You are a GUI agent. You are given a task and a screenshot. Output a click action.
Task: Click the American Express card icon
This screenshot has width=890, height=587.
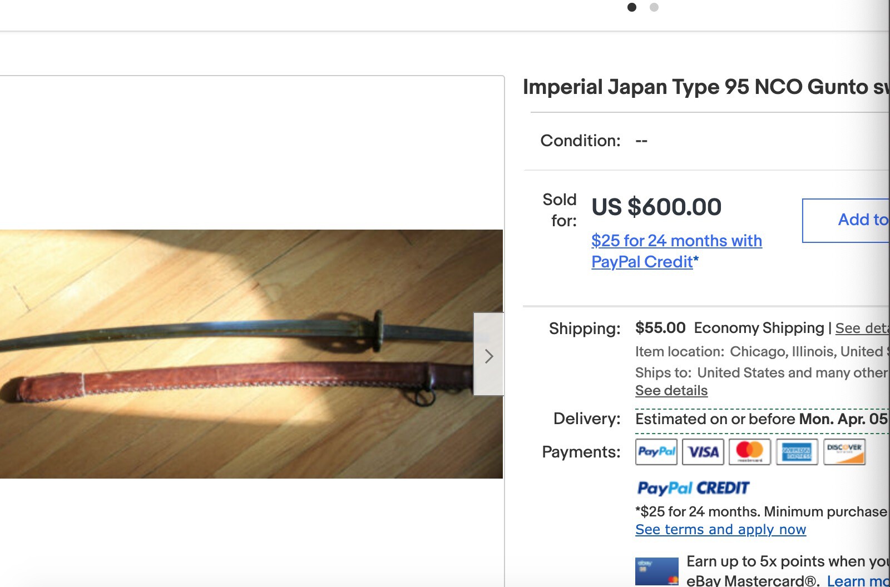[797, 452]
